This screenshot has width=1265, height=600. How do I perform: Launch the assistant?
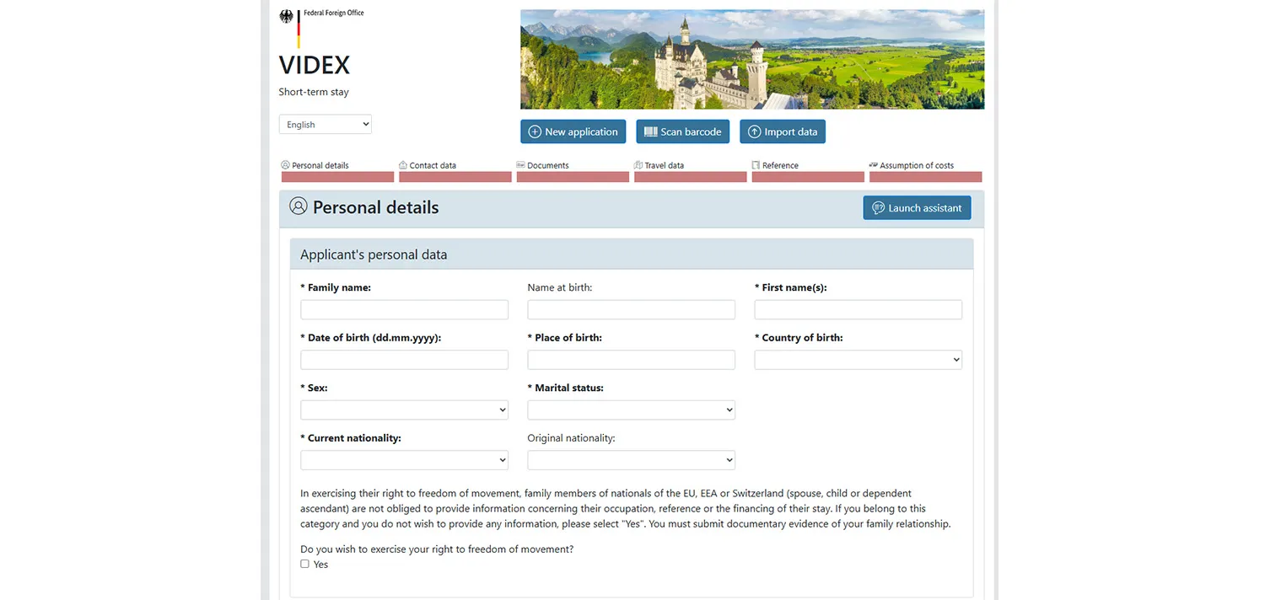[x=917, y=208]
